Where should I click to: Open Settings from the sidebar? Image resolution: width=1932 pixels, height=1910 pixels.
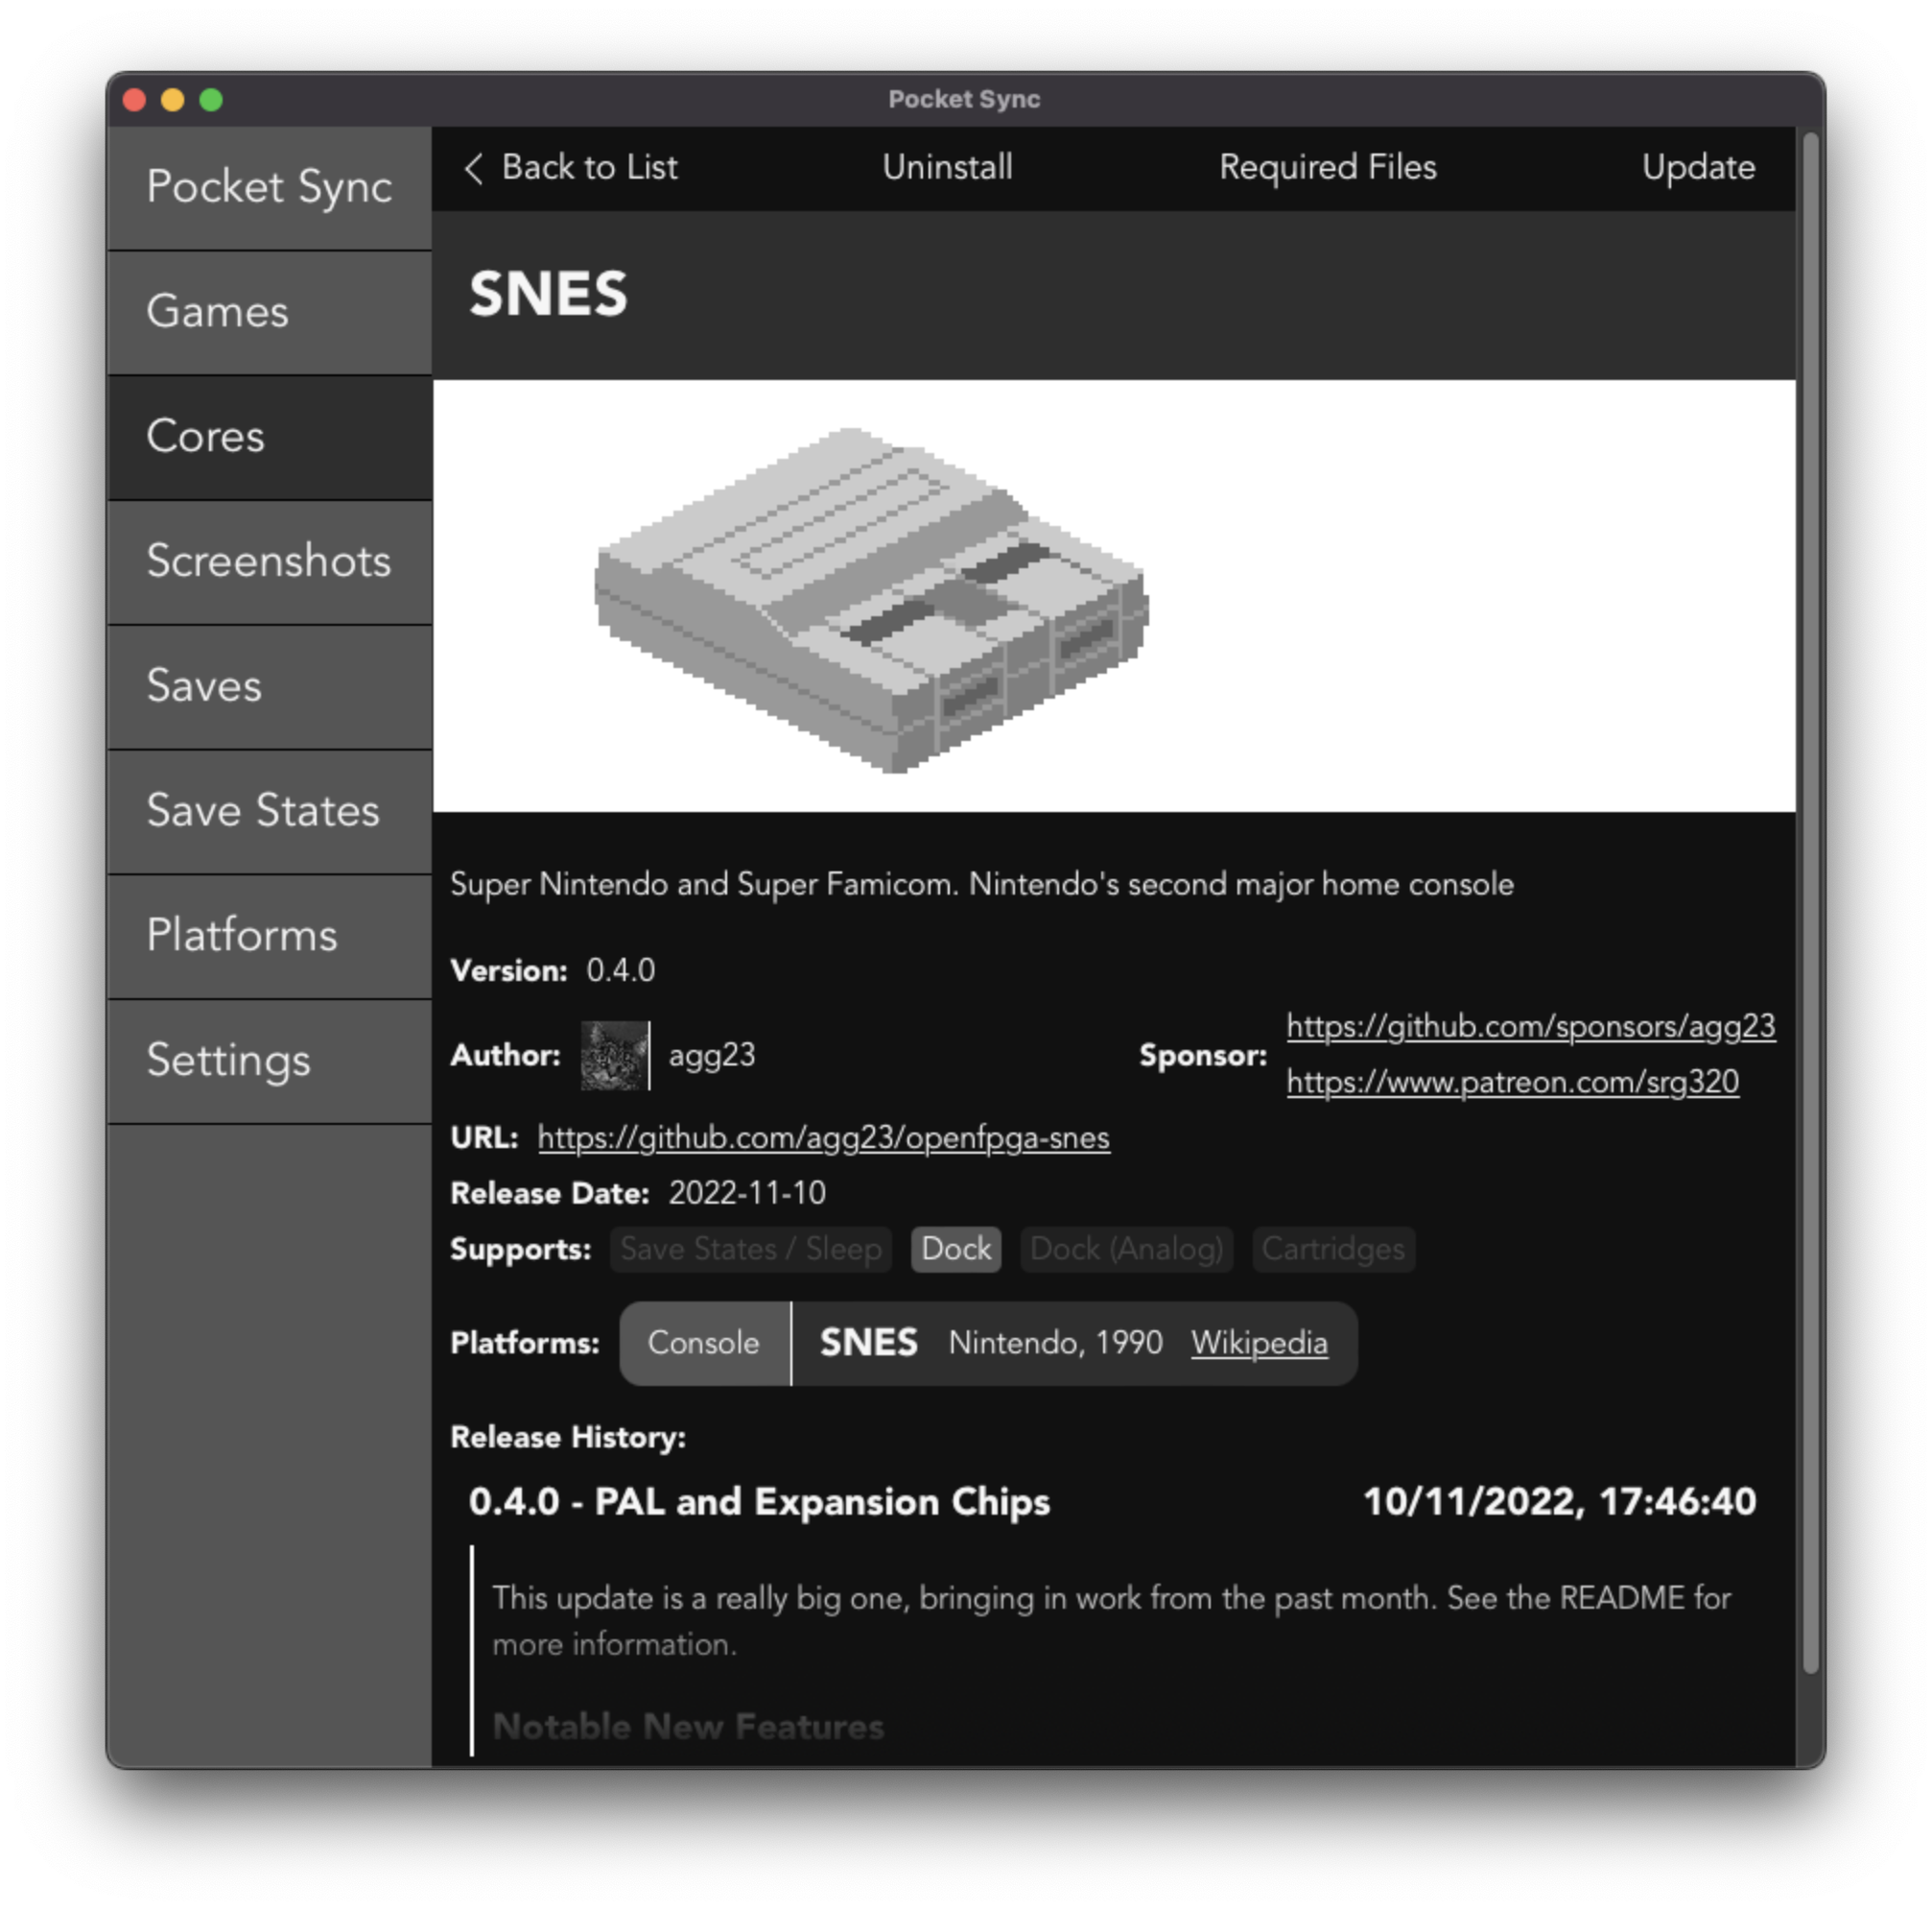270,1061
